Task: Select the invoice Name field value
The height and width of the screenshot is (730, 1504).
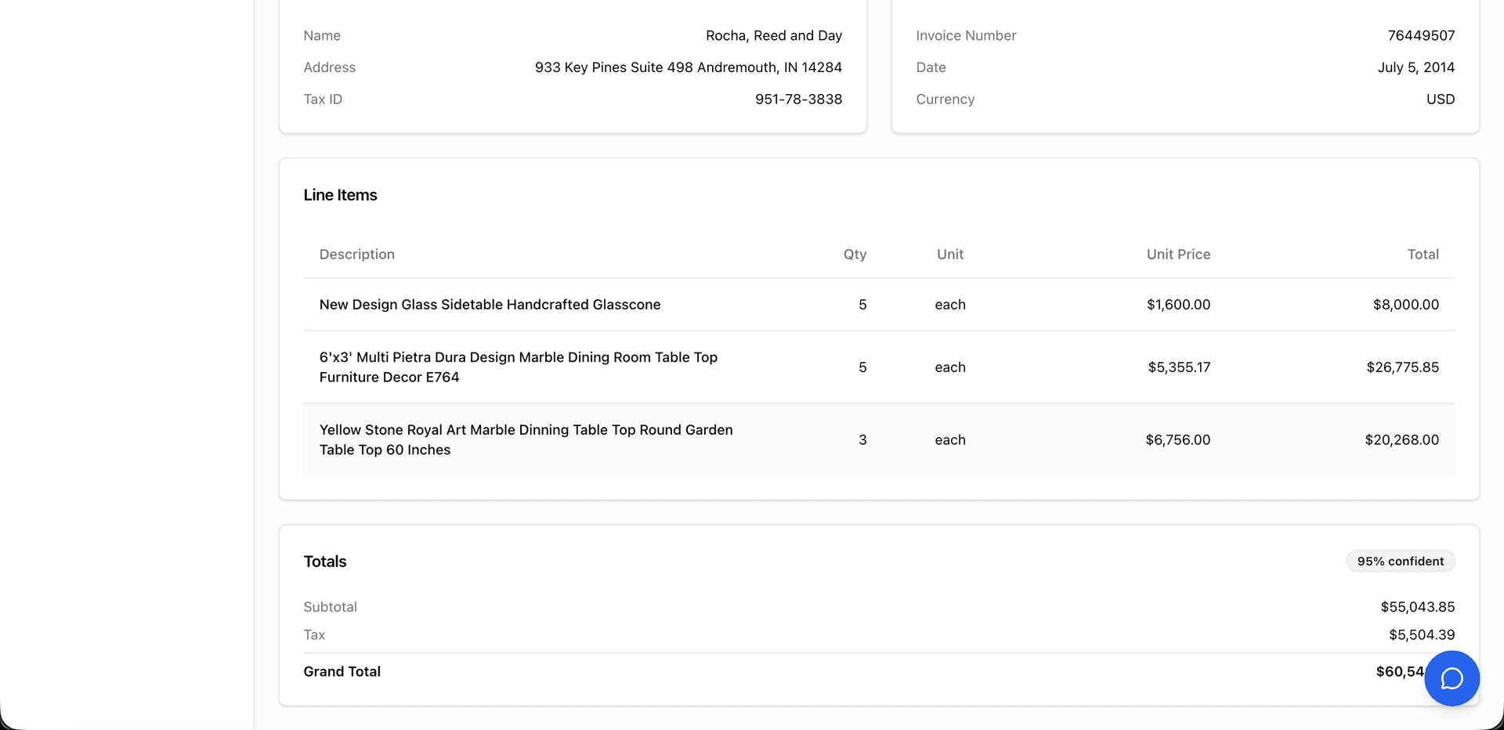Action: [x=773, y=35]
